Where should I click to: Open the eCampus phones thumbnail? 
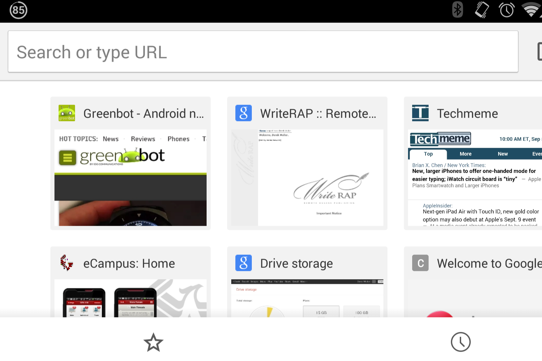click(131, 298)
